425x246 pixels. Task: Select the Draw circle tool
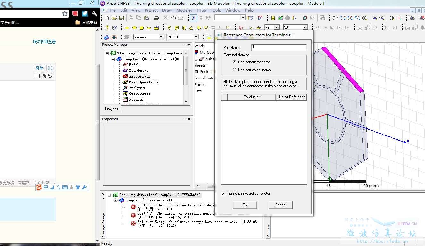134,28
